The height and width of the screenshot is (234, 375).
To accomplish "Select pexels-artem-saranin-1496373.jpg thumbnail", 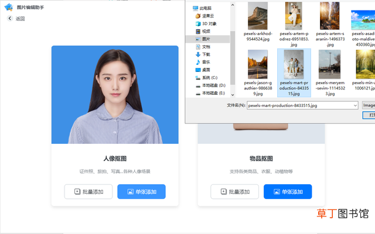I will click(x=329, y=16).
